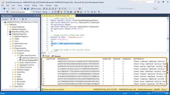Open the Connect dropdown in Object Explorer

[5, 19]
